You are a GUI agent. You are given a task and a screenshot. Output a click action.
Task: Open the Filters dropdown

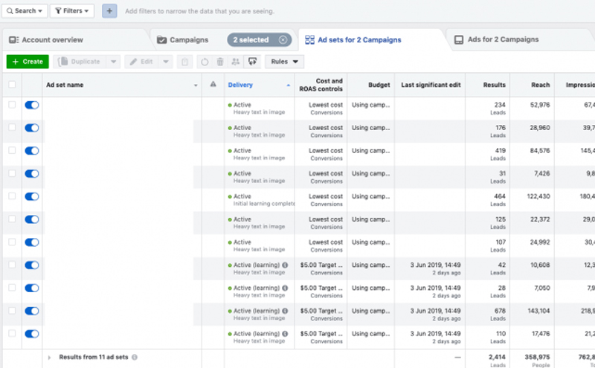point(72,11)
